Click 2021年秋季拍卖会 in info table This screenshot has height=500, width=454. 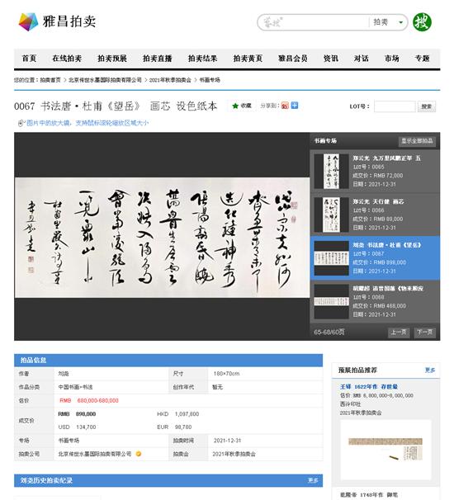tap(234, 454)
